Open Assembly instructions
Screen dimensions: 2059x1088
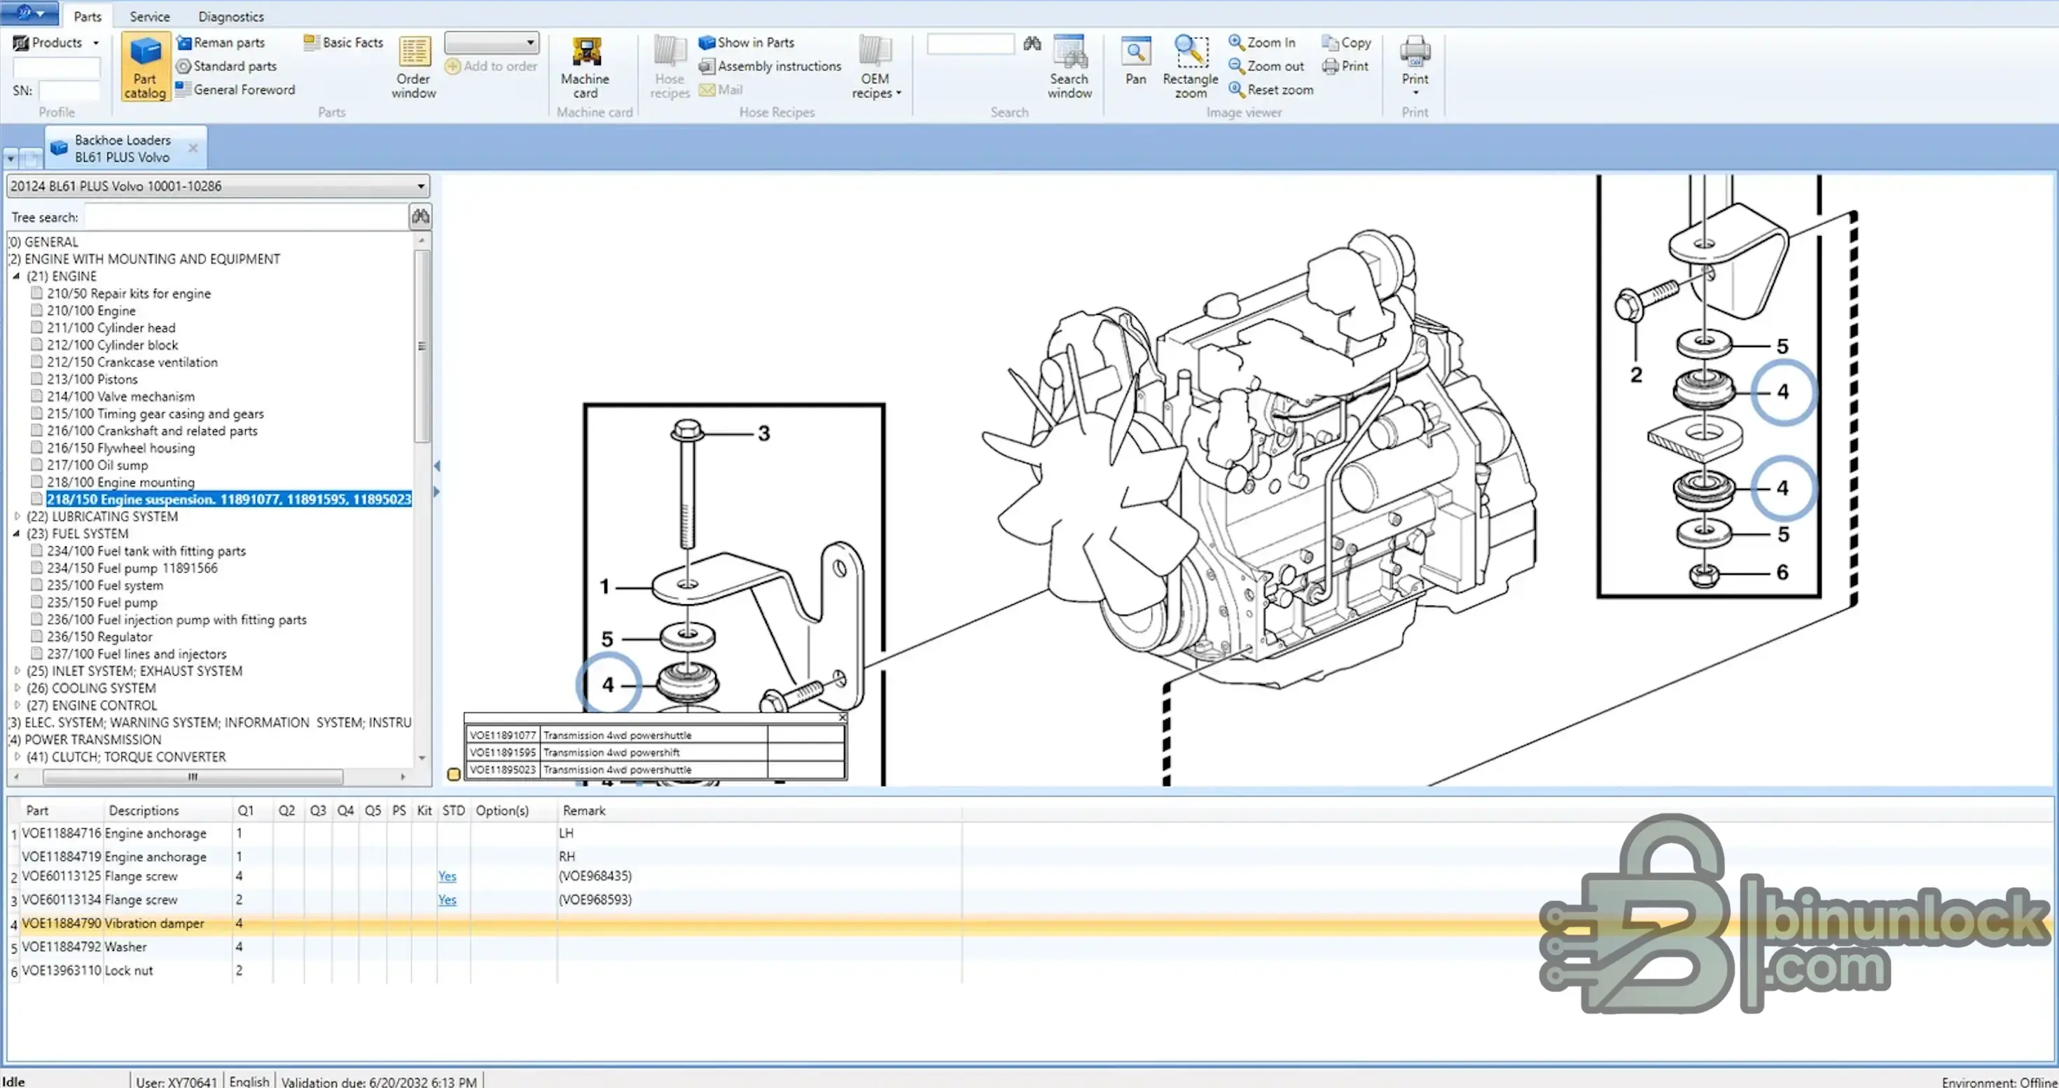pos(770,67)
